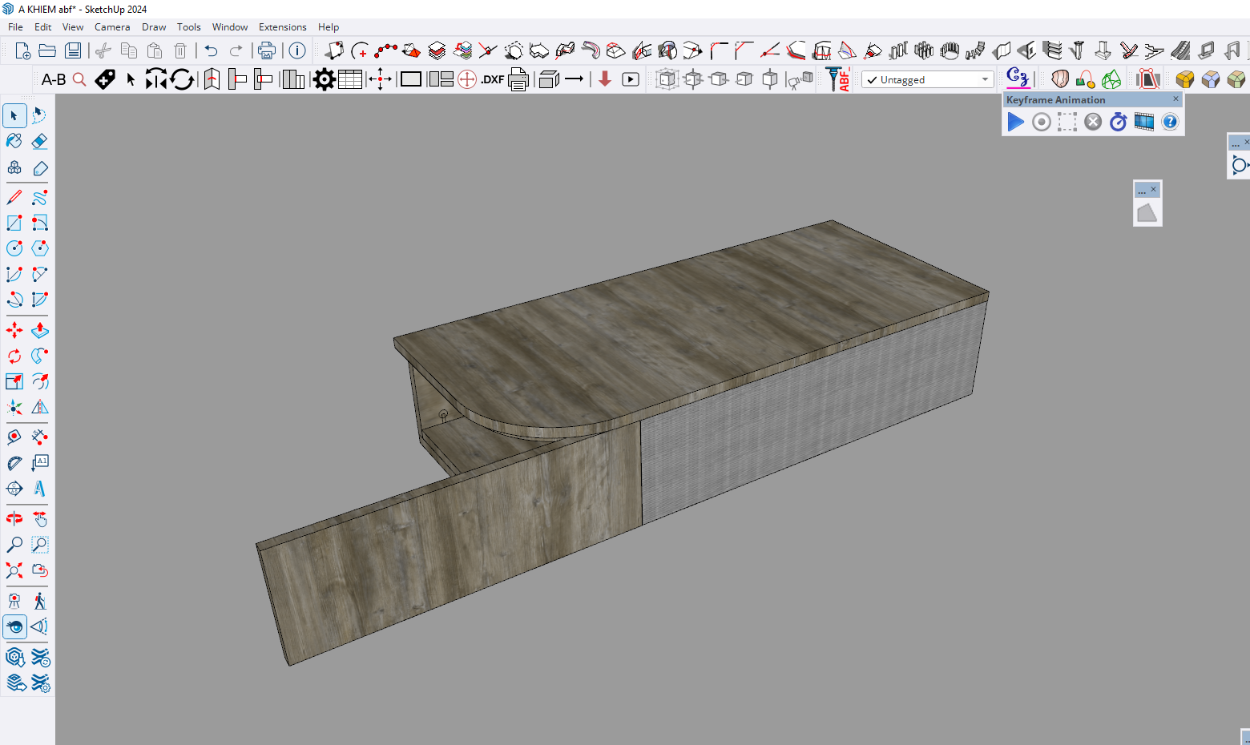Screen dimensions: 1250x745
Task: Toggle the Look Around eye tool
Action: [x=14, y=626]
